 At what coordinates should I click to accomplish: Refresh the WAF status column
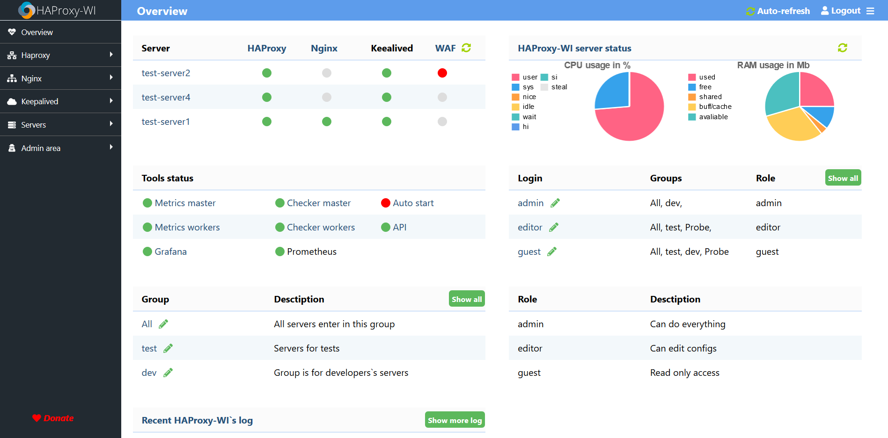coord(466,48)
